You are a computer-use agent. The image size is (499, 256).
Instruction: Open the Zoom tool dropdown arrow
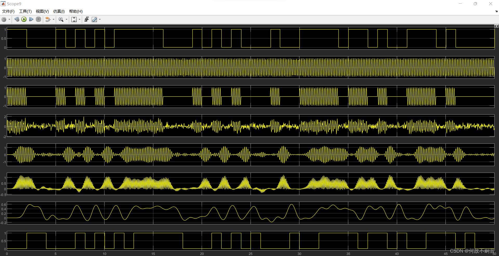[x=67, y=19]
